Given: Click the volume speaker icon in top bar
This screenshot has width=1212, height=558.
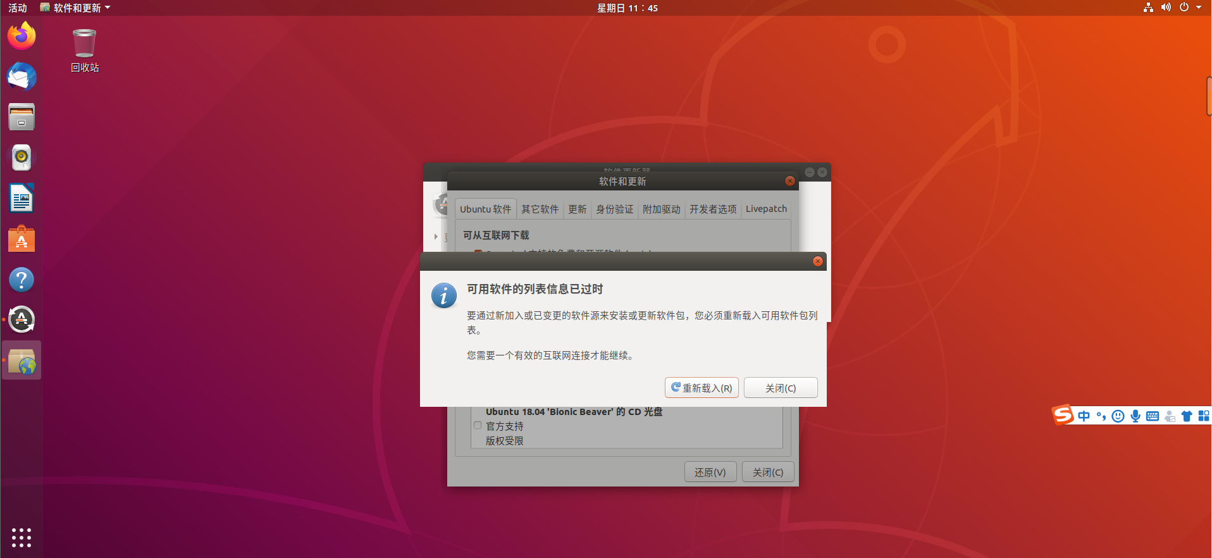Looking at the screenshot, I should point(1166,8).
